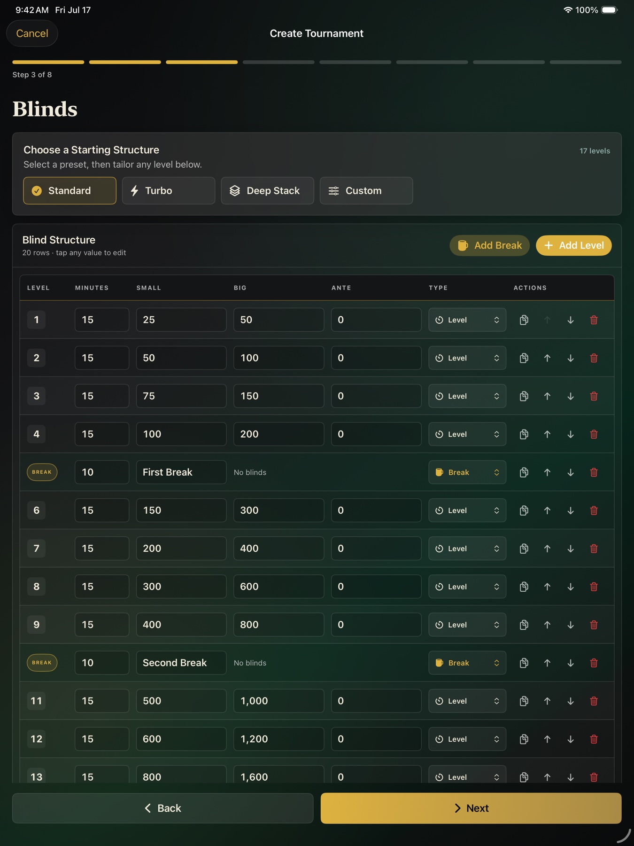
Task: Click the MINUTES column header
Action: coord(92,288)
